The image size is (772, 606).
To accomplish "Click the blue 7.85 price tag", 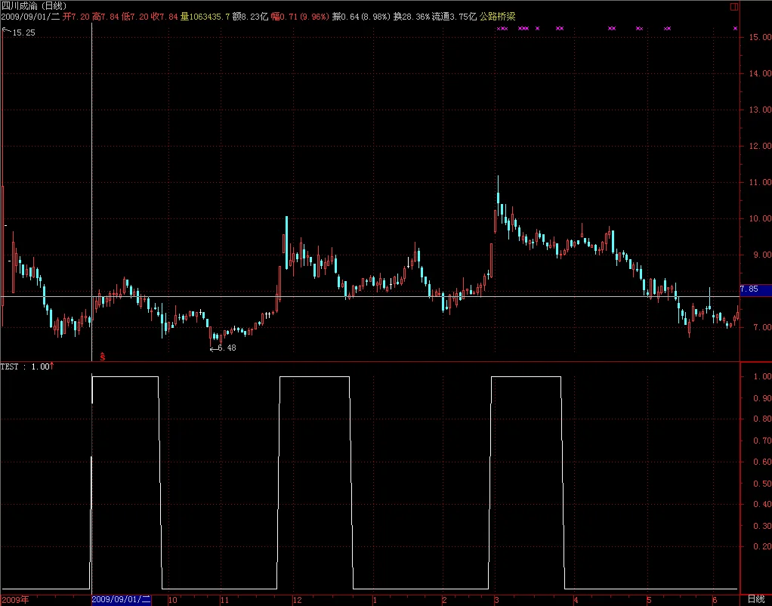I will (x=755, y=289).
